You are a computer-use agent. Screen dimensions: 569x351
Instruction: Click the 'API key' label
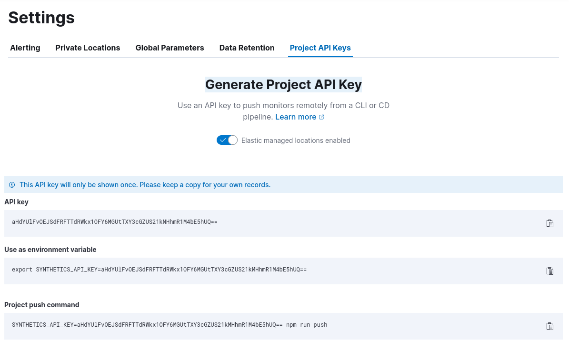(x=16, y=202)
